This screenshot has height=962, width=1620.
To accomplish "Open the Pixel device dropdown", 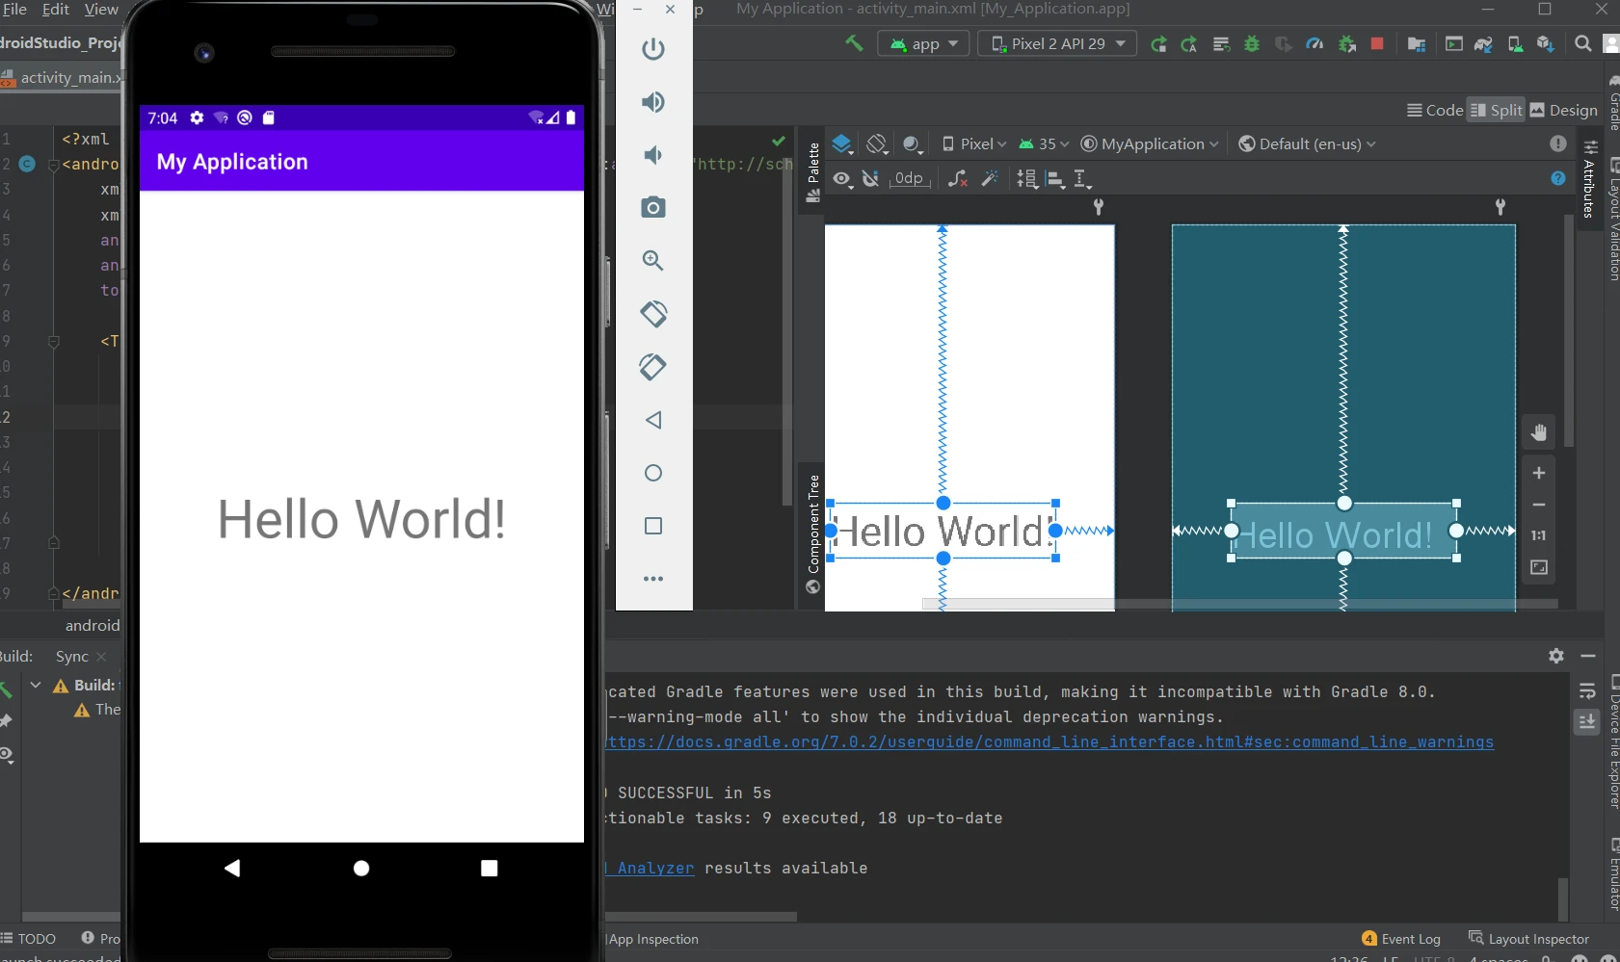I will coord(973,143).
